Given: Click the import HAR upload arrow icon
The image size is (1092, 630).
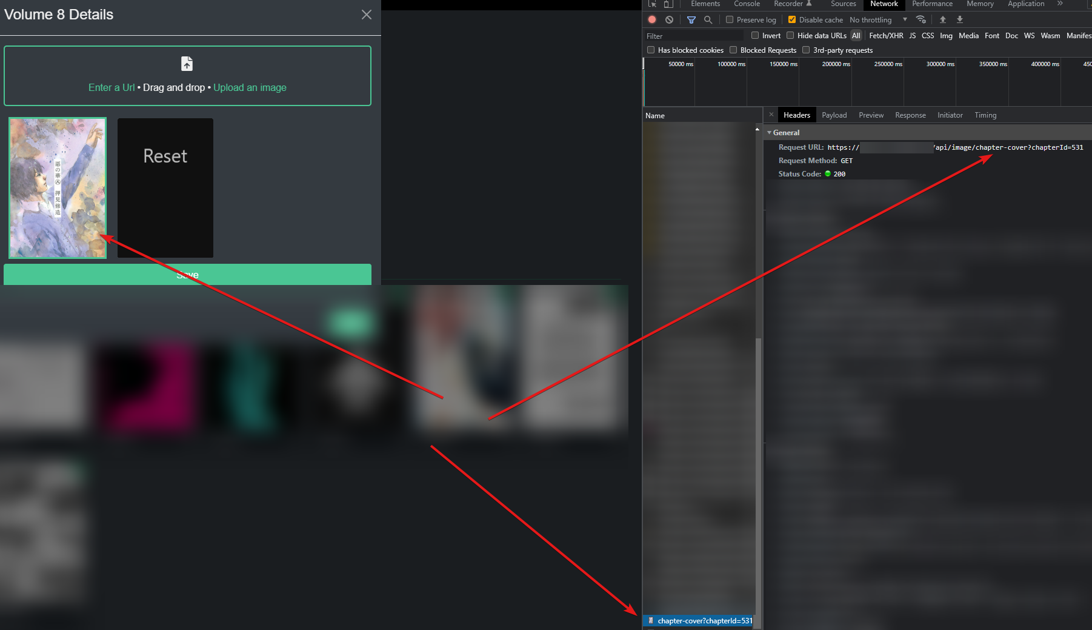Looking at the screenshot, I should [x=942, y=19].
